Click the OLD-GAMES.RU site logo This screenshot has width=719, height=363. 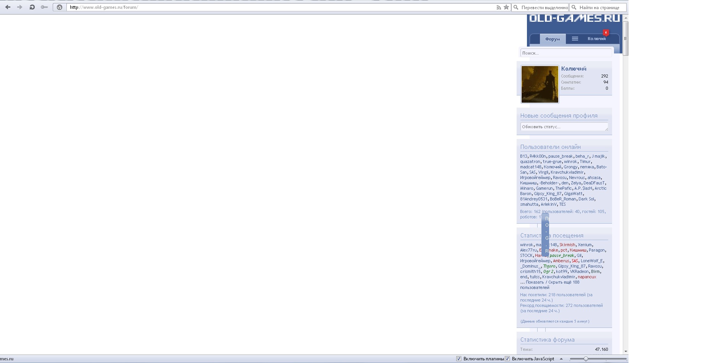coord(574,18)
